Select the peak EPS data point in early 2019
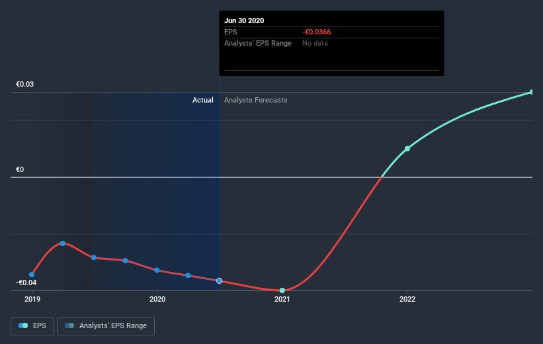Image resolution: width=543 pixels, height=344 pixels. [63, 243]
